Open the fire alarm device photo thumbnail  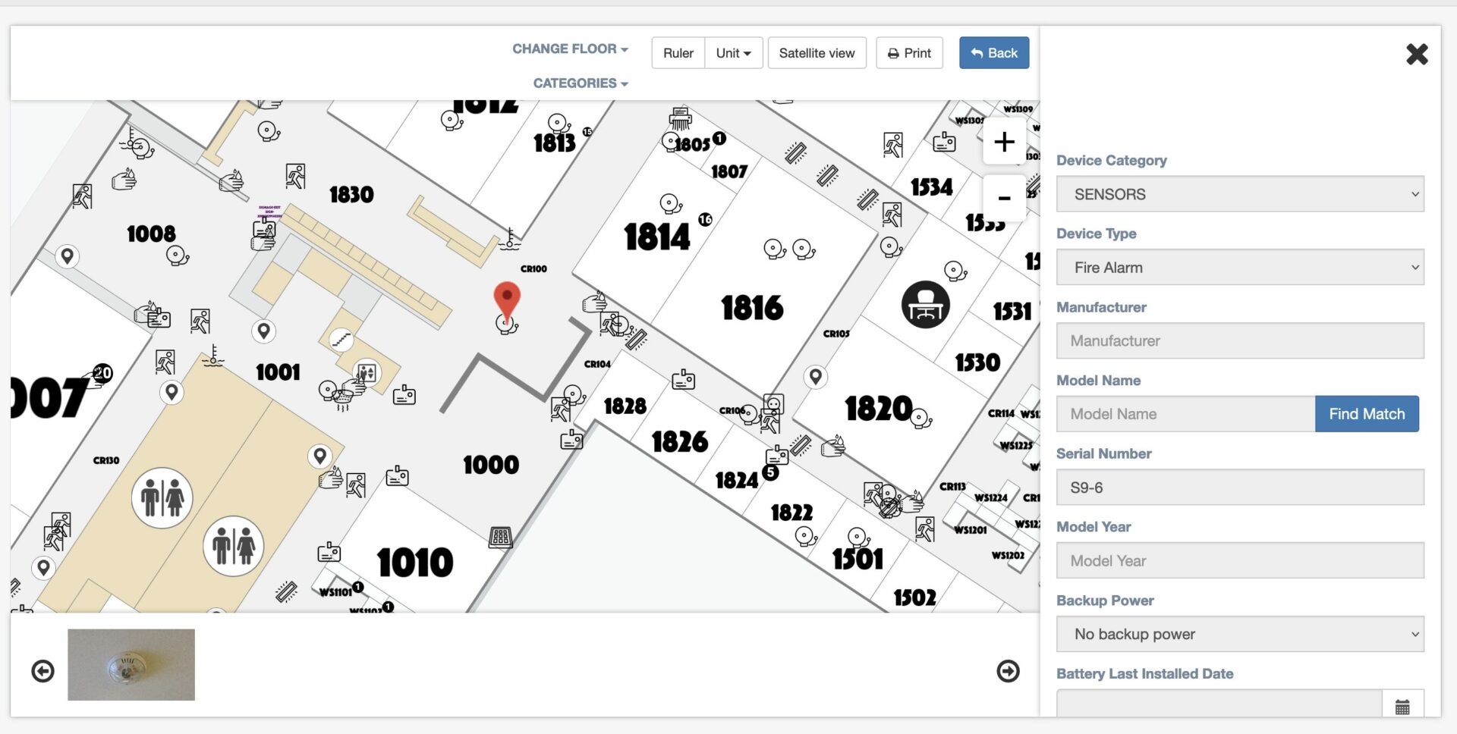coord(131,664)
